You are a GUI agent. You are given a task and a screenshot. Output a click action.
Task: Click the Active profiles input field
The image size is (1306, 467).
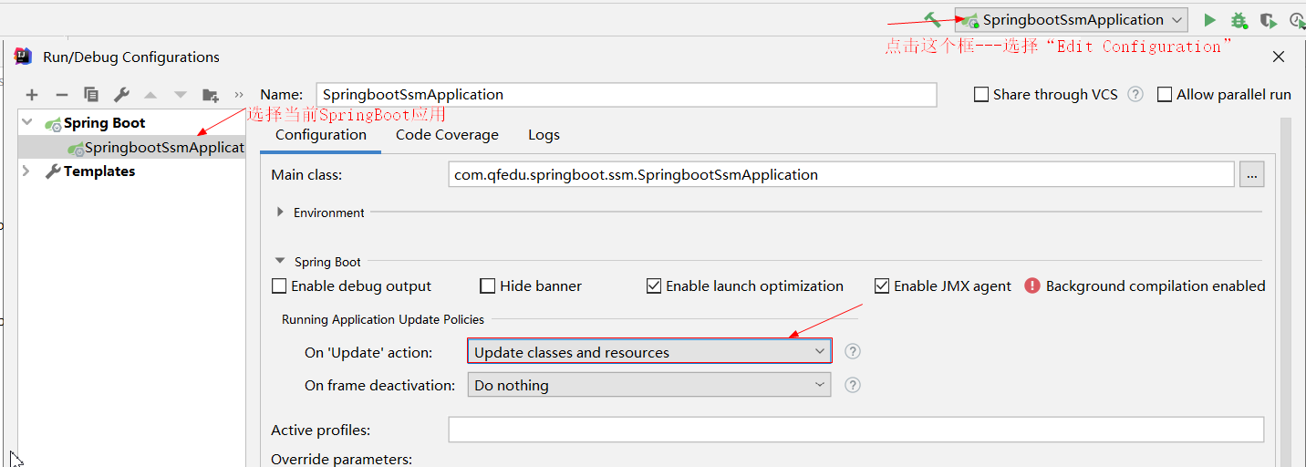point(855,430)
